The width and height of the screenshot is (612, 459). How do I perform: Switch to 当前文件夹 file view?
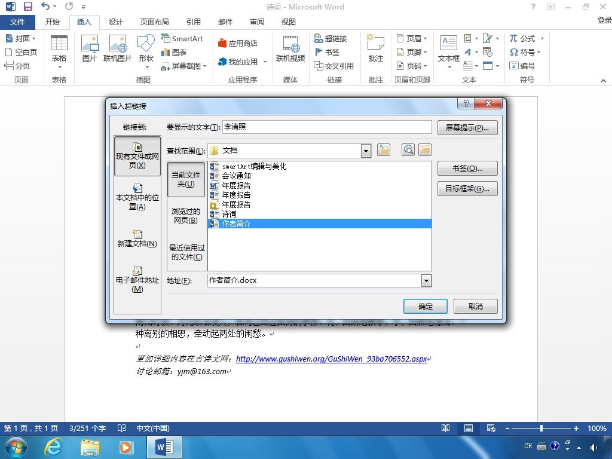pos(186,179)
